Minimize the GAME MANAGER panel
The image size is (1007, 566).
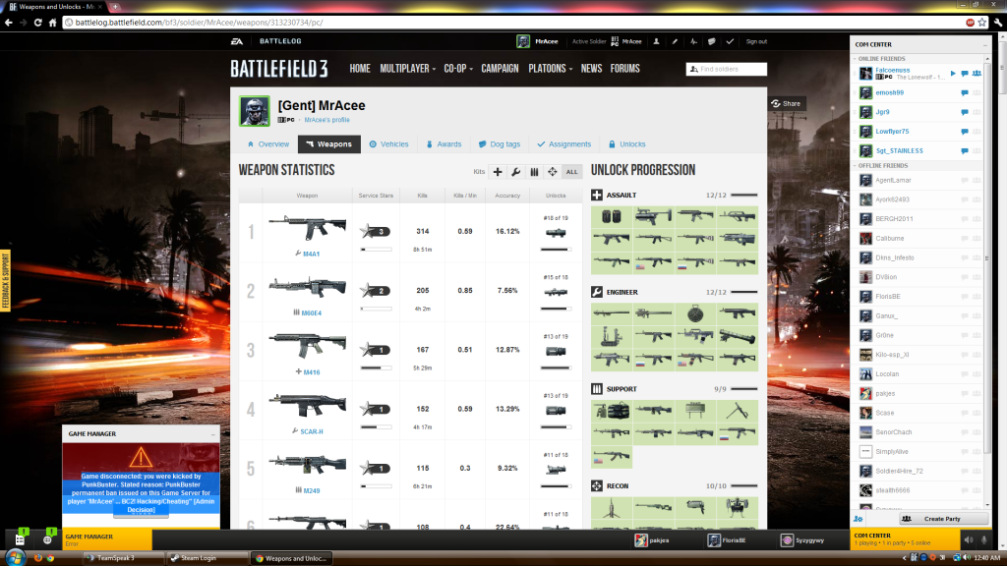213,434
